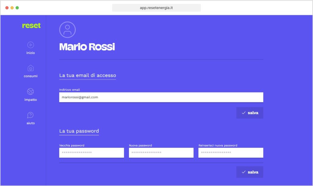Click the user profile avatar icon
The image size is (313, 186).
coord(68,30)
